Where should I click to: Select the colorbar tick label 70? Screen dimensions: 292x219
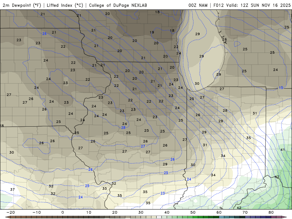coord(245,212)
